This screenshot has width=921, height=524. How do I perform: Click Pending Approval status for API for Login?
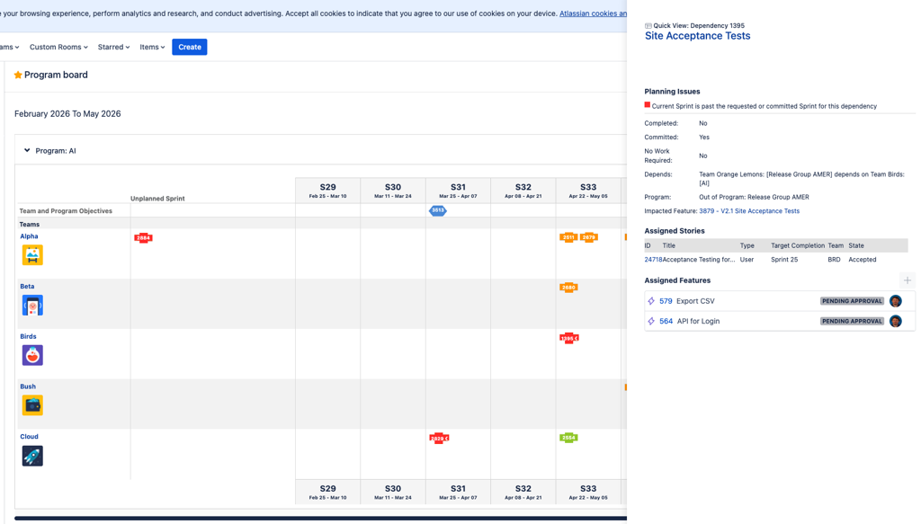(x=852, y=321)
